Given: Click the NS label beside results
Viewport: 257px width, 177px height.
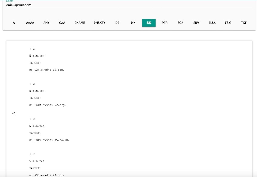Looking at the screenshot, I should [13, 113].
